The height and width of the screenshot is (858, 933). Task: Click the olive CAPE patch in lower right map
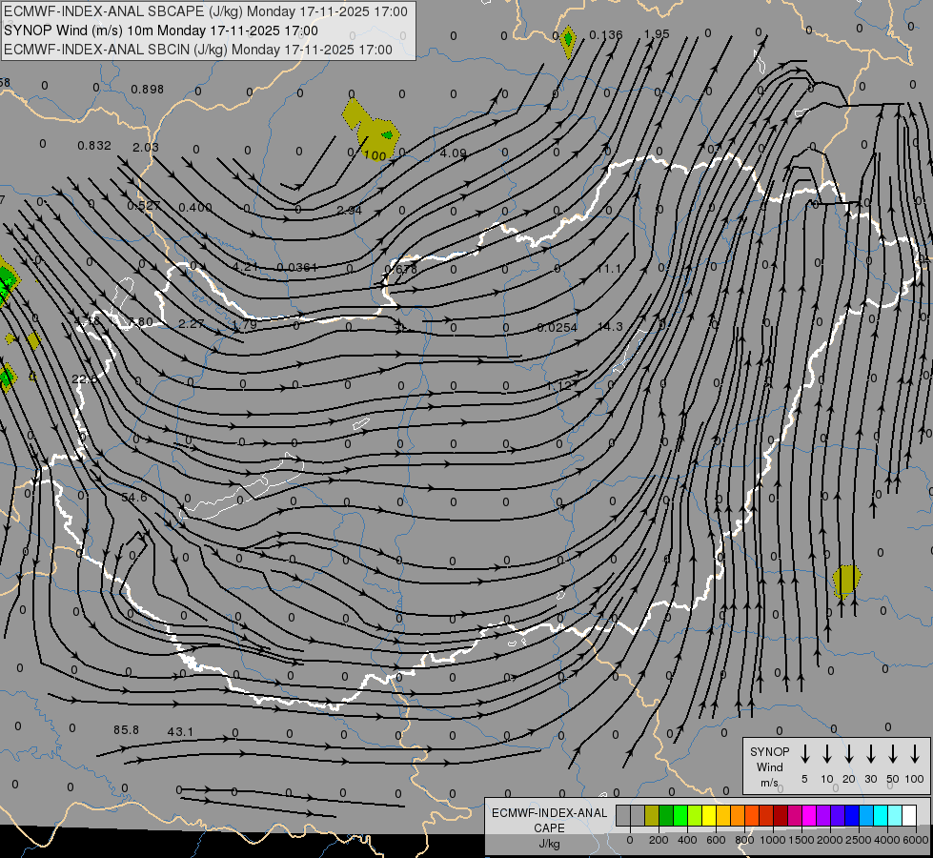846,582
